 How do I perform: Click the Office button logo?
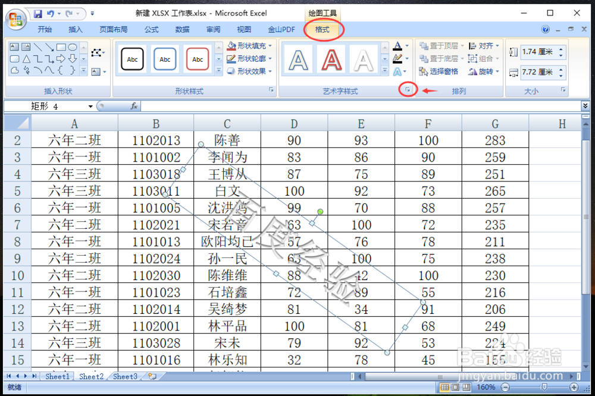[16, 19]
